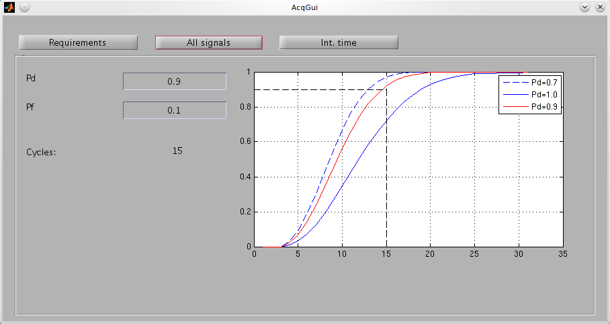This screenshot has width=610, height=324.
Task: Click the MATLAB icon in title bar
Action: 8,7
